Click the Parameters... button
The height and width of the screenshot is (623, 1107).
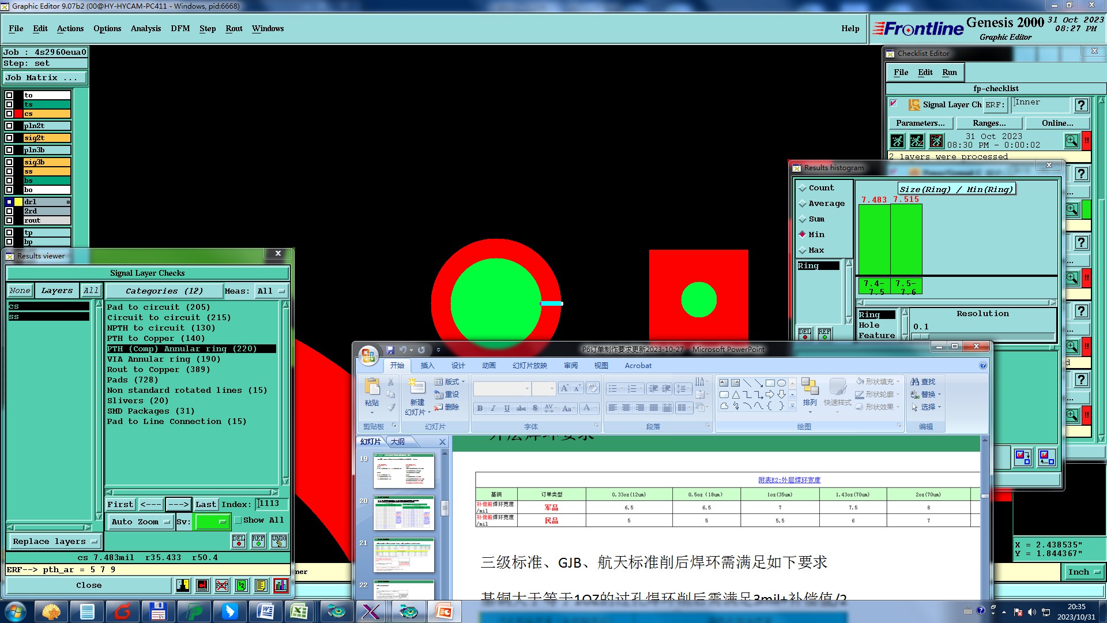click(x=920, y=123)
